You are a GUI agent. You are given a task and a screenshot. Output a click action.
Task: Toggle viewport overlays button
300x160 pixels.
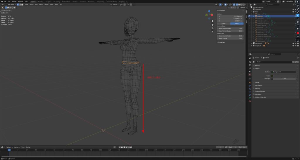(226, 4)
